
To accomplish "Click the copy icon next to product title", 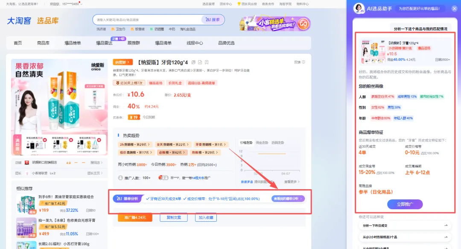I will 193,62.
